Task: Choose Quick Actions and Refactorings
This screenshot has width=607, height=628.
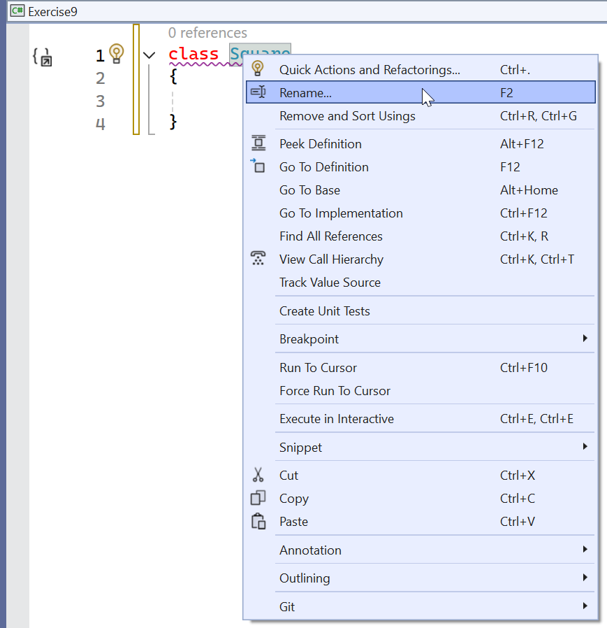Action: click(x=420, y=70)
